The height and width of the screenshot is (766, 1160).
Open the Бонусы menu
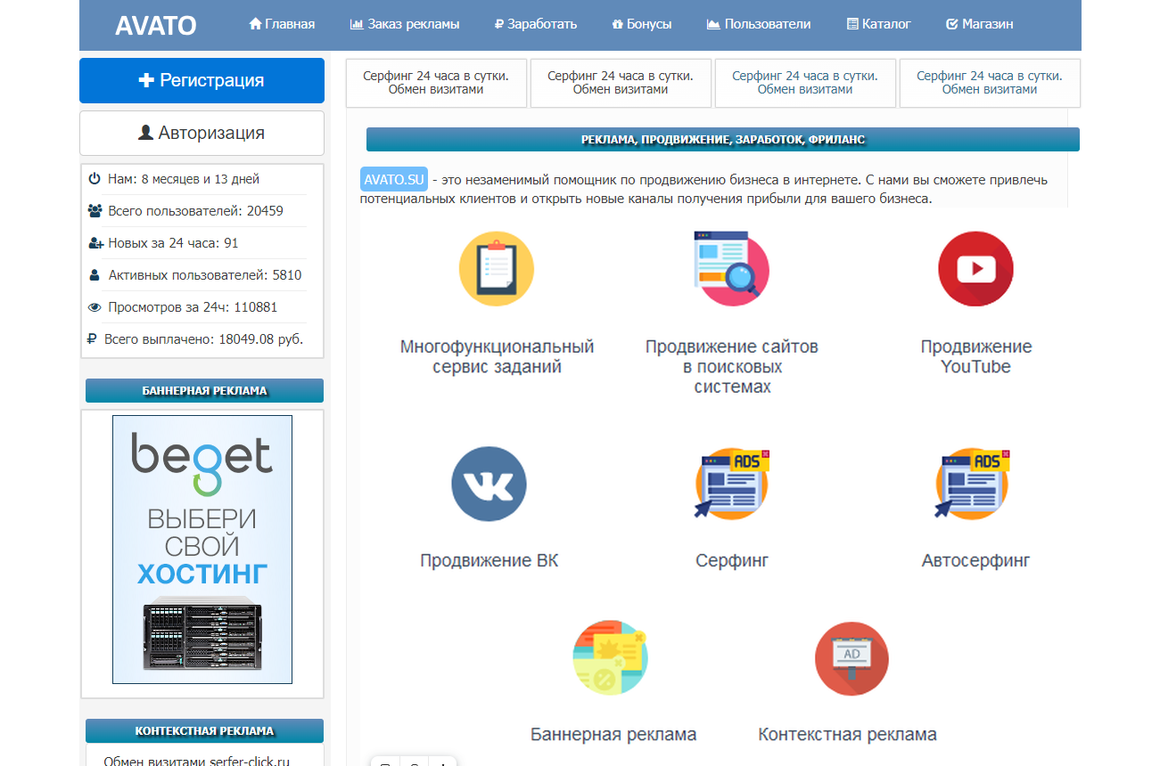click(x=642, y=24)
